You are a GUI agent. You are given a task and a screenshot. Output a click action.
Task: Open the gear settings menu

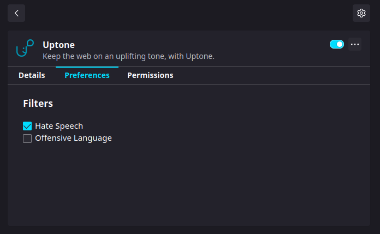point(361,13)
